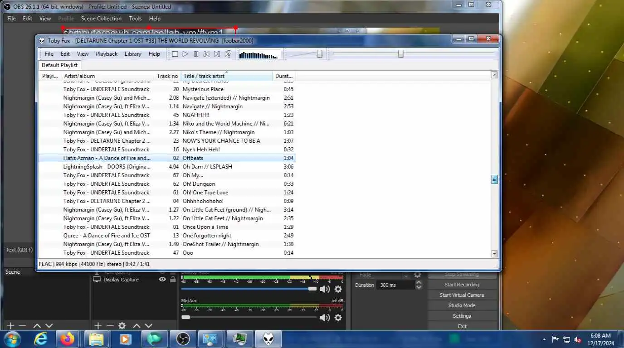Click the OBS Exit button
624x348 pixels.
[462, 326]
